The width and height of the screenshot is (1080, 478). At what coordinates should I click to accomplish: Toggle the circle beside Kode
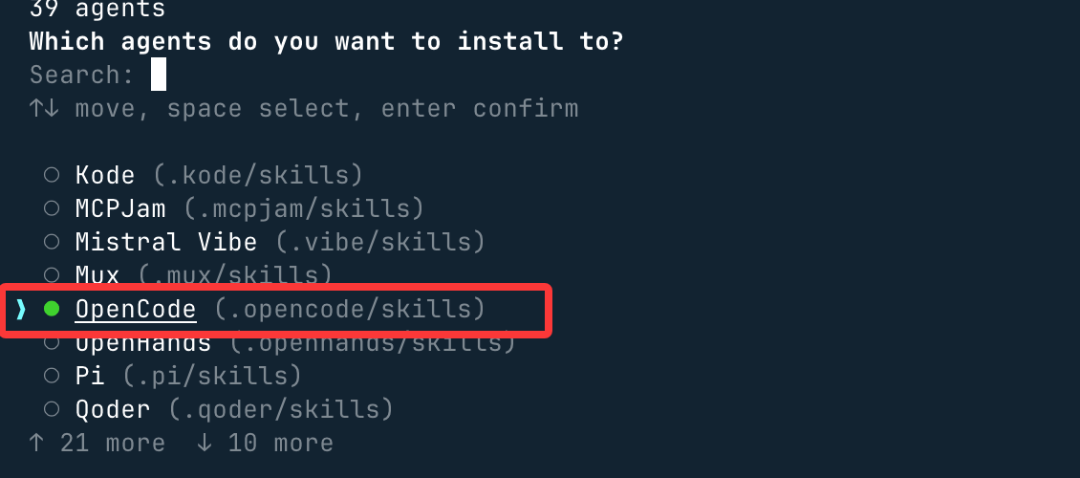(53, 175)
